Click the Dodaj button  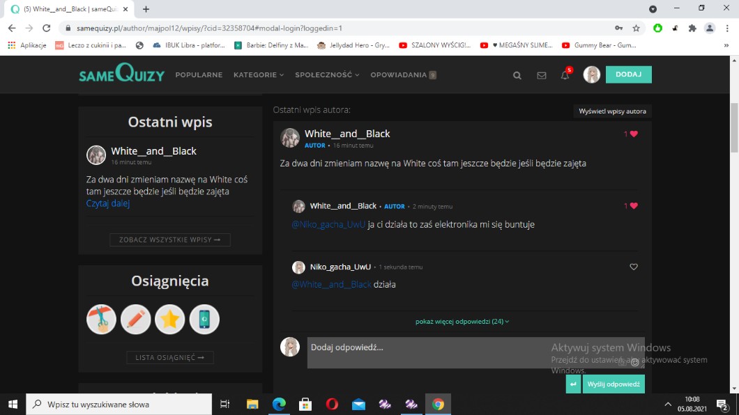click(x=628, y=75)
